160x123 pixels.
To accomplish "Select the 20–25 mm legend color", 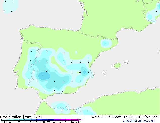I will pos(45,120).
